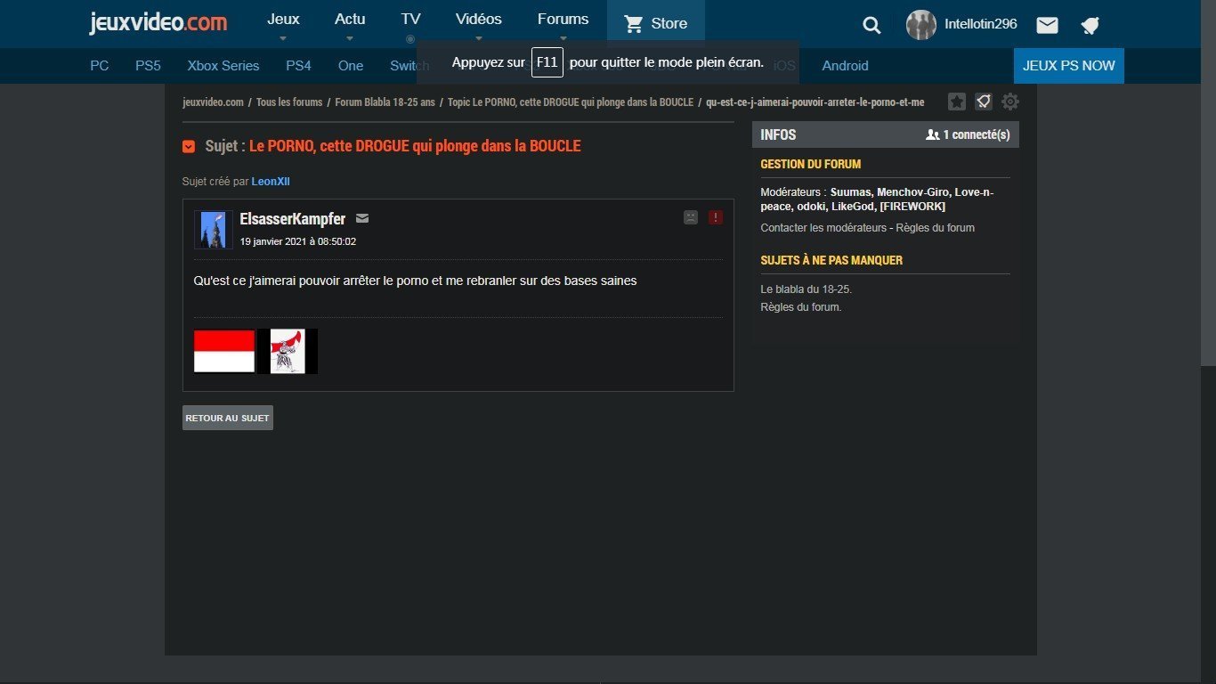Open Le blabla du 18-25 link
Screen dimensions: 1216x684
[807, 289]
